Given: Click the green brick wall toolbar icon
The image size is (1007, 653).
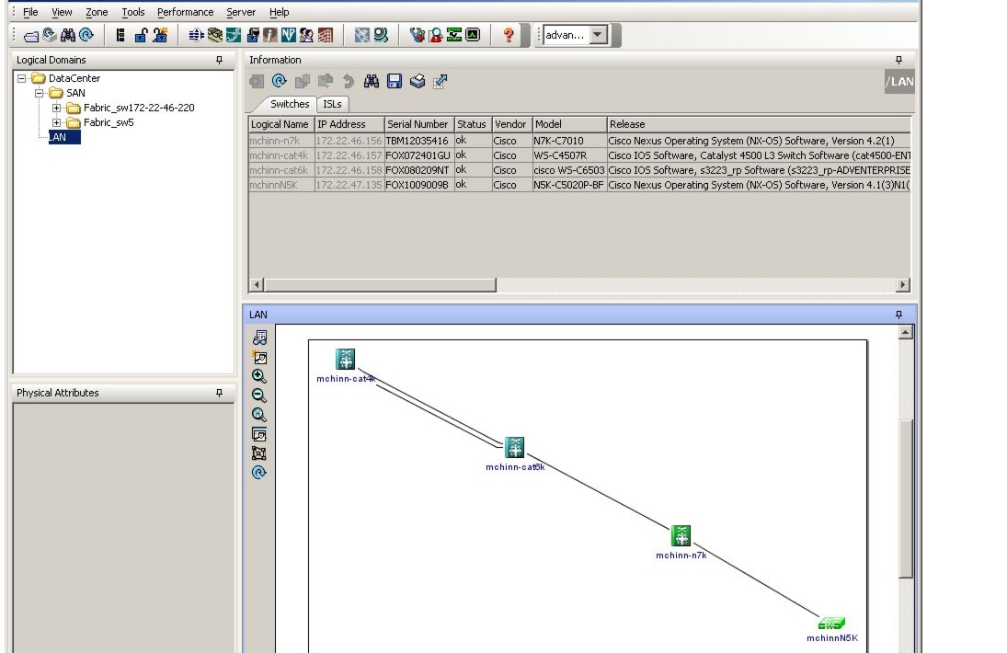Looking at the screenshot, I should [215, 35].
